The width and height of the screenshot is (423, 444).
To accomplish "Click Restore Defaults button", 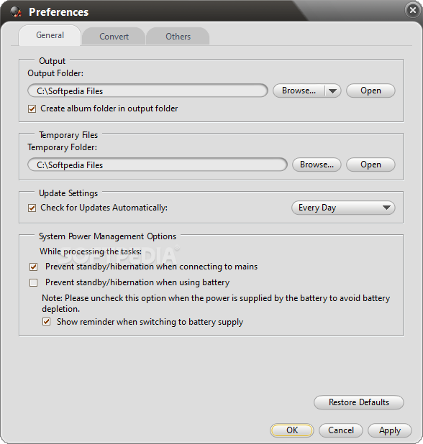I will (359, 402).
